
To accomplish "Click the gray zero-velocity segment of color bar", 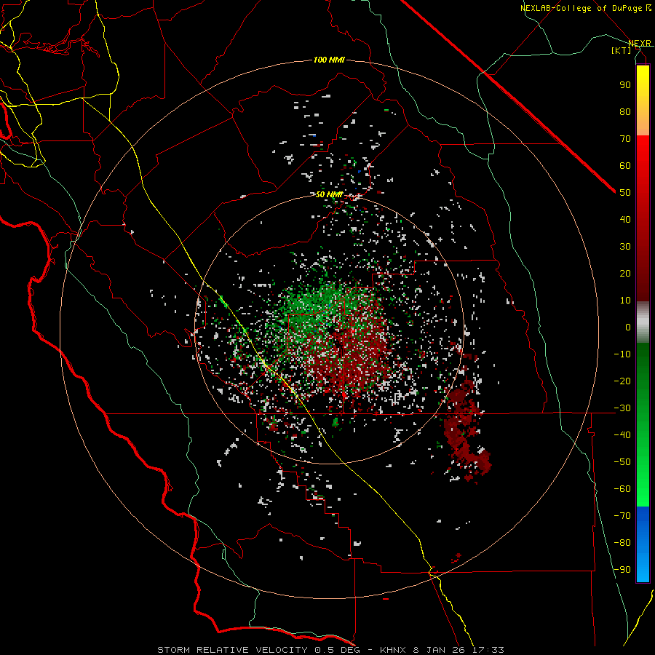I will (643, 322).
